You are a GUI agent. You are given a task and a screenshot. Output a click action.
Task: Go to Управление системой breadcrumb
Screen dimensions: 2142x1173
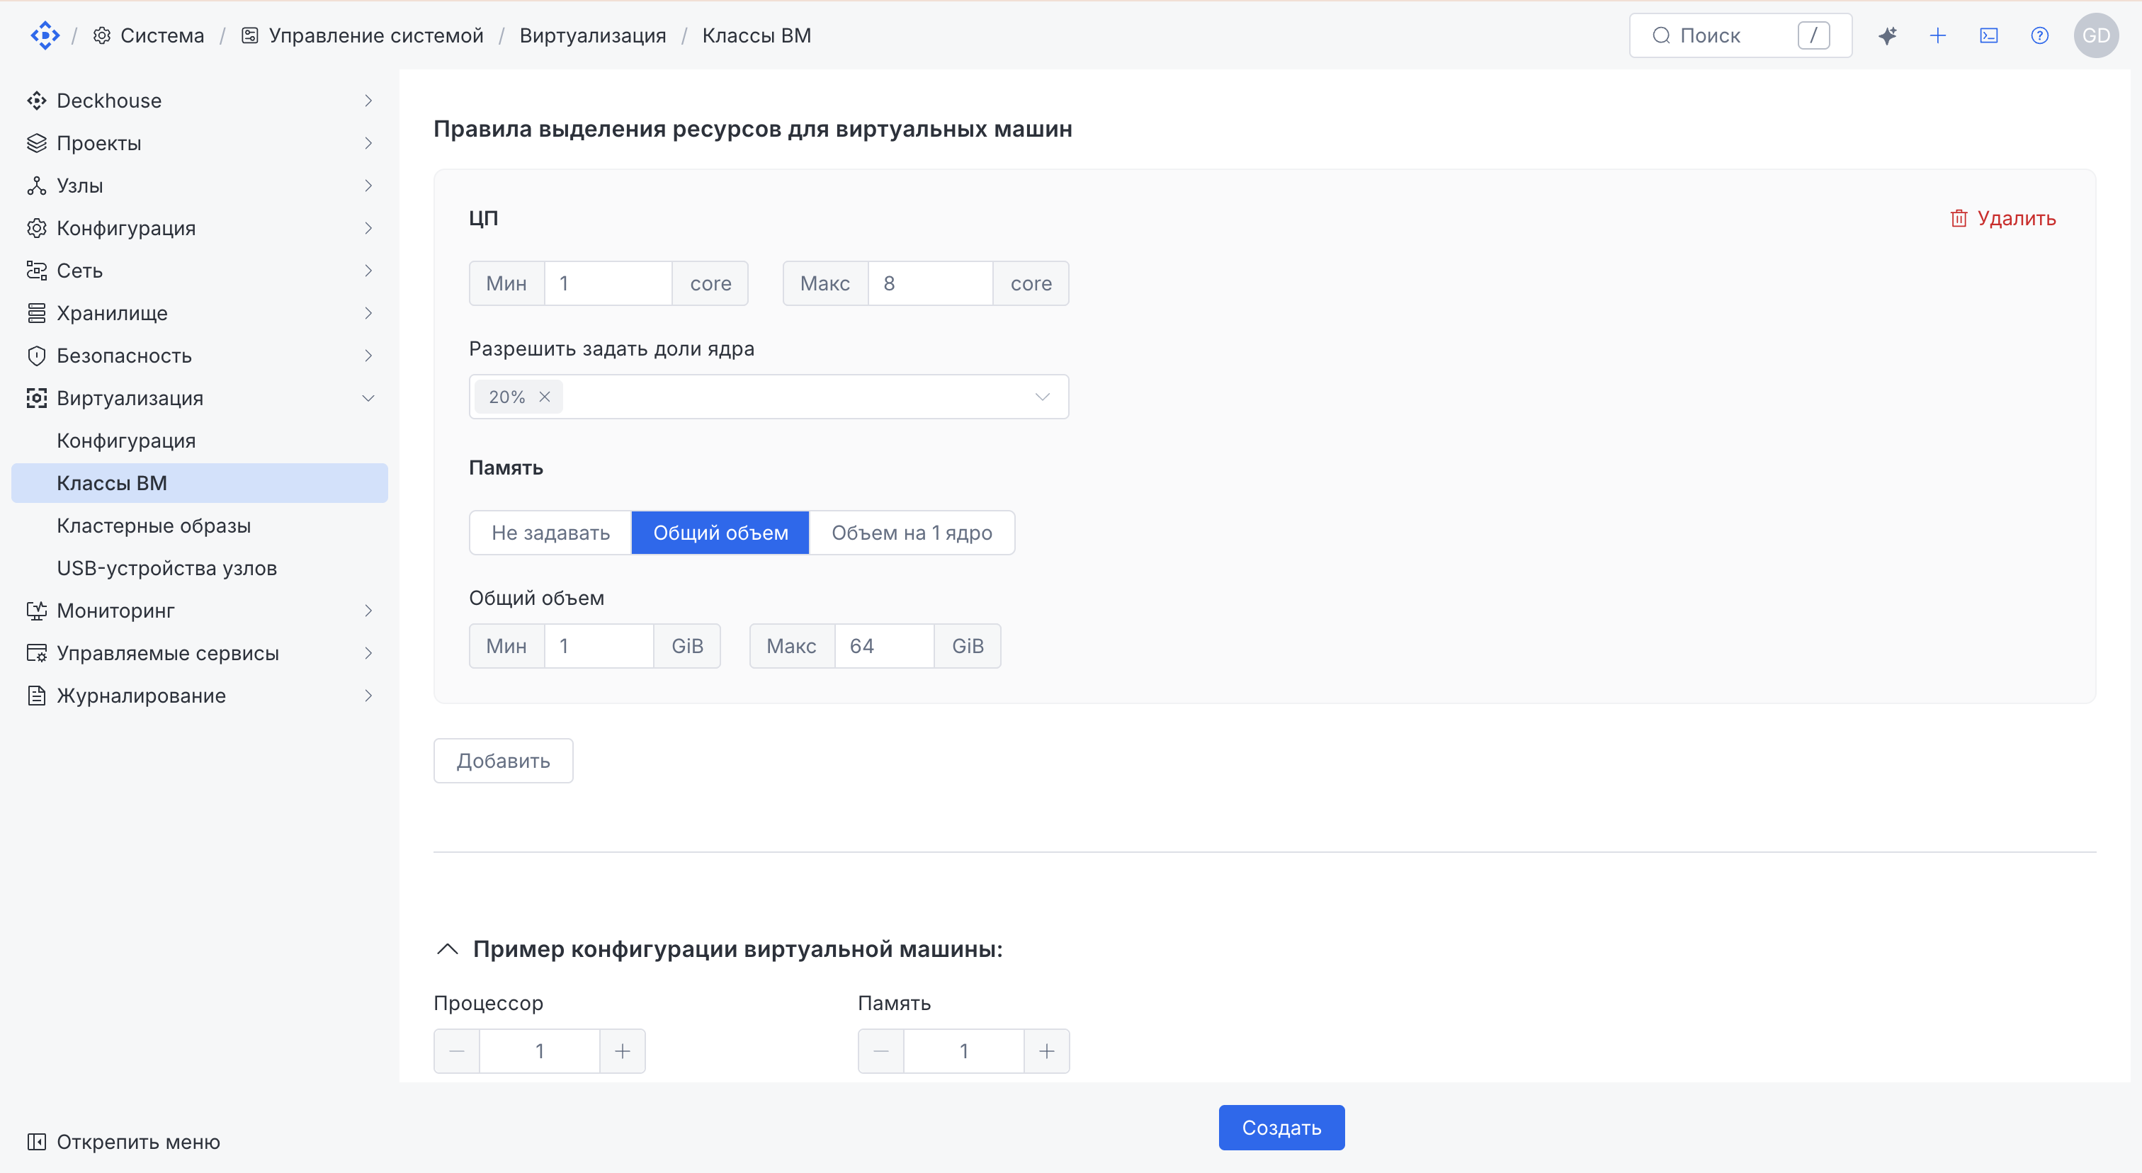click(376, 35)
